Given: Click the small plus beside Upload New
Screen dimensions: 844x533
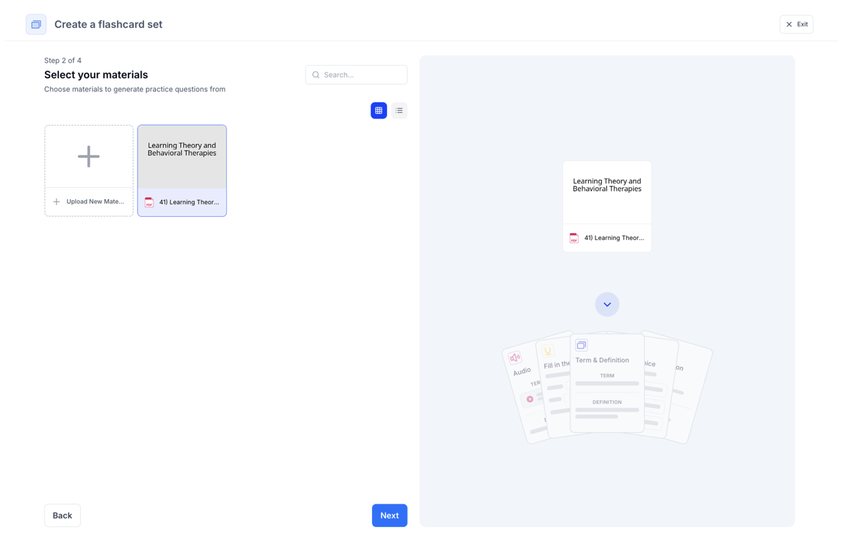Looking at the screenshot, I should 56,202.
